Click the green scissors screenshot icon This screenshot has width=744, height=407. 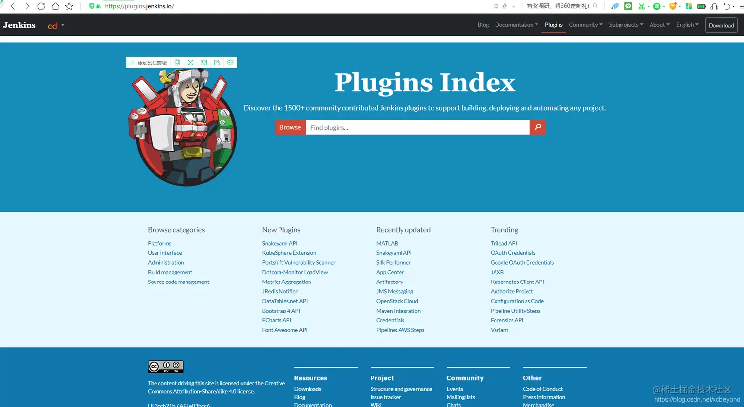[x=641, y=6]
